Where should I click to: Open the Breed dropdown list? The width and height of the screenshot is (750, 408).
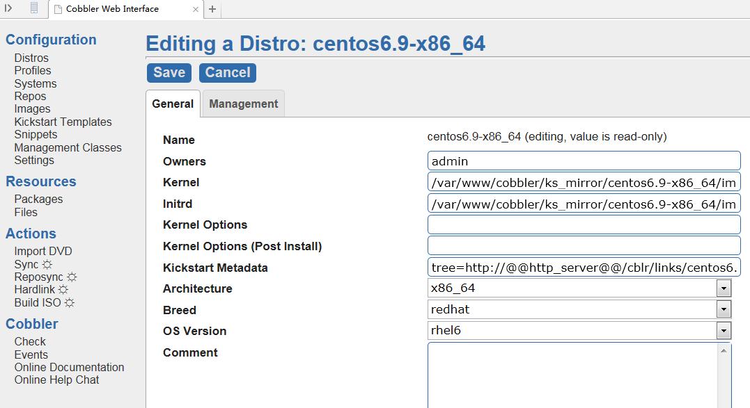coord(724,309)
